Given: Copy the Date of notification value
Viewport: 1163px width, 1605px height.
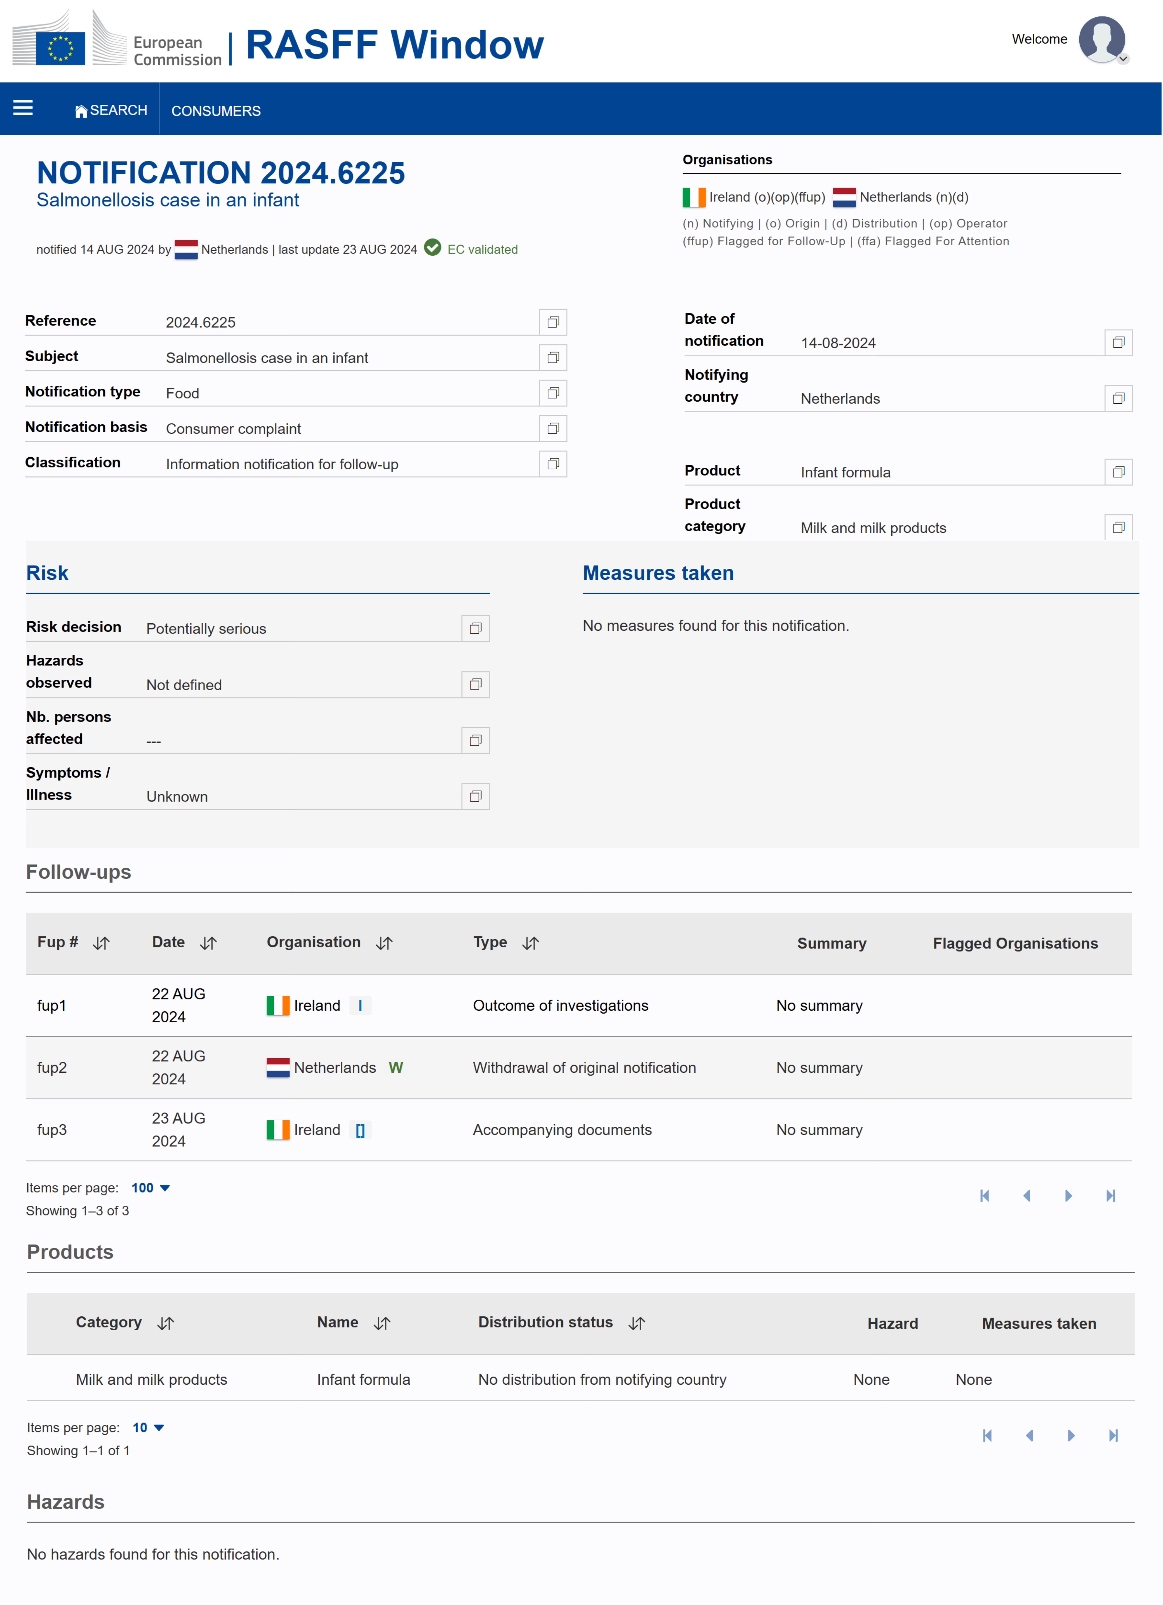Looking at the screenshot, I should pos(1118,342).
